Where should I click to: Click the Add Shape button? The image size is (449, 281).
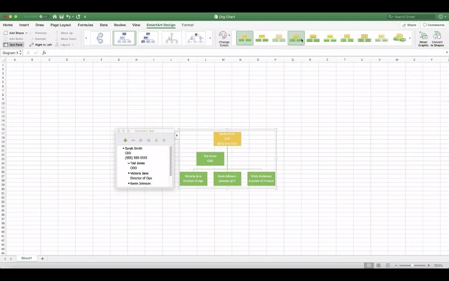[x=14, y=33]
